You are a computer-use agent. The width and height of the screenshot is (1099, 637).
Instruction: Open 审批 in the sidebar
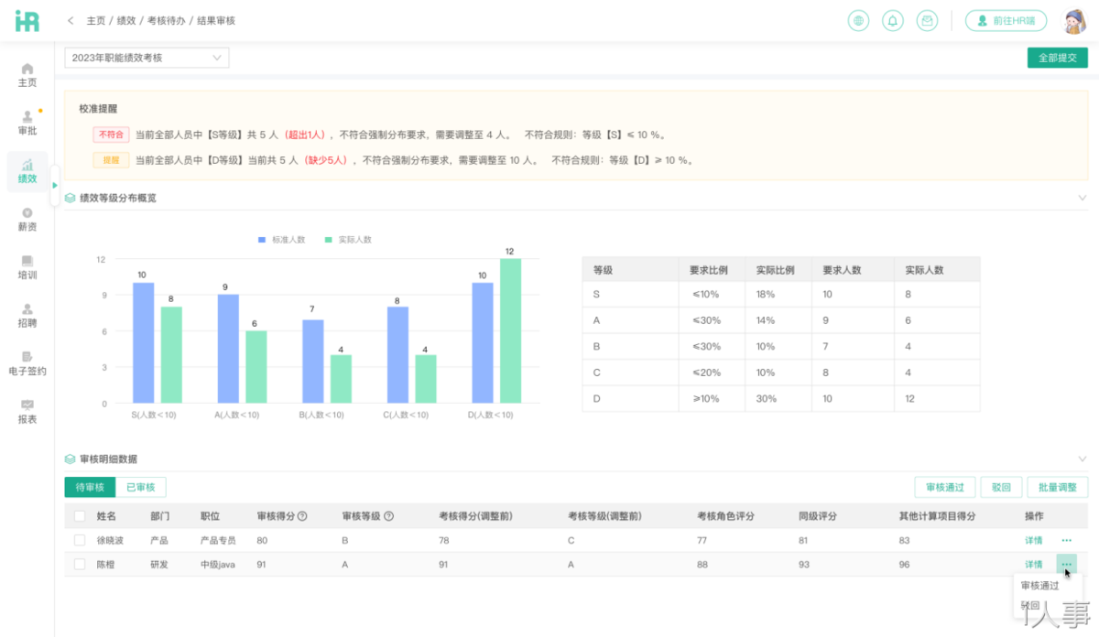click(x=27, y=123)
